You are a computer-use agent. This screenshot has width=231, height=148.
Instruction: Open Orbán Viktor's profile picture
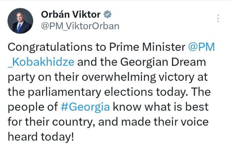(x=20, y=21)
